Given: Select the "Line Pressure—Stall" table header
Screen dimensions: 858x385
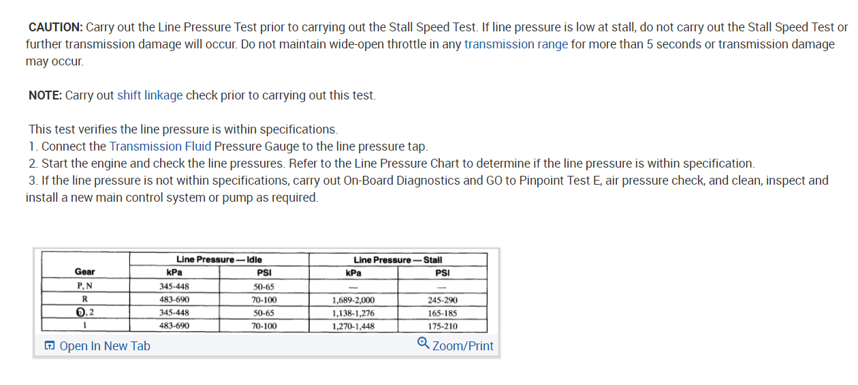Looking at the screenshot, I should click(398, 260).
